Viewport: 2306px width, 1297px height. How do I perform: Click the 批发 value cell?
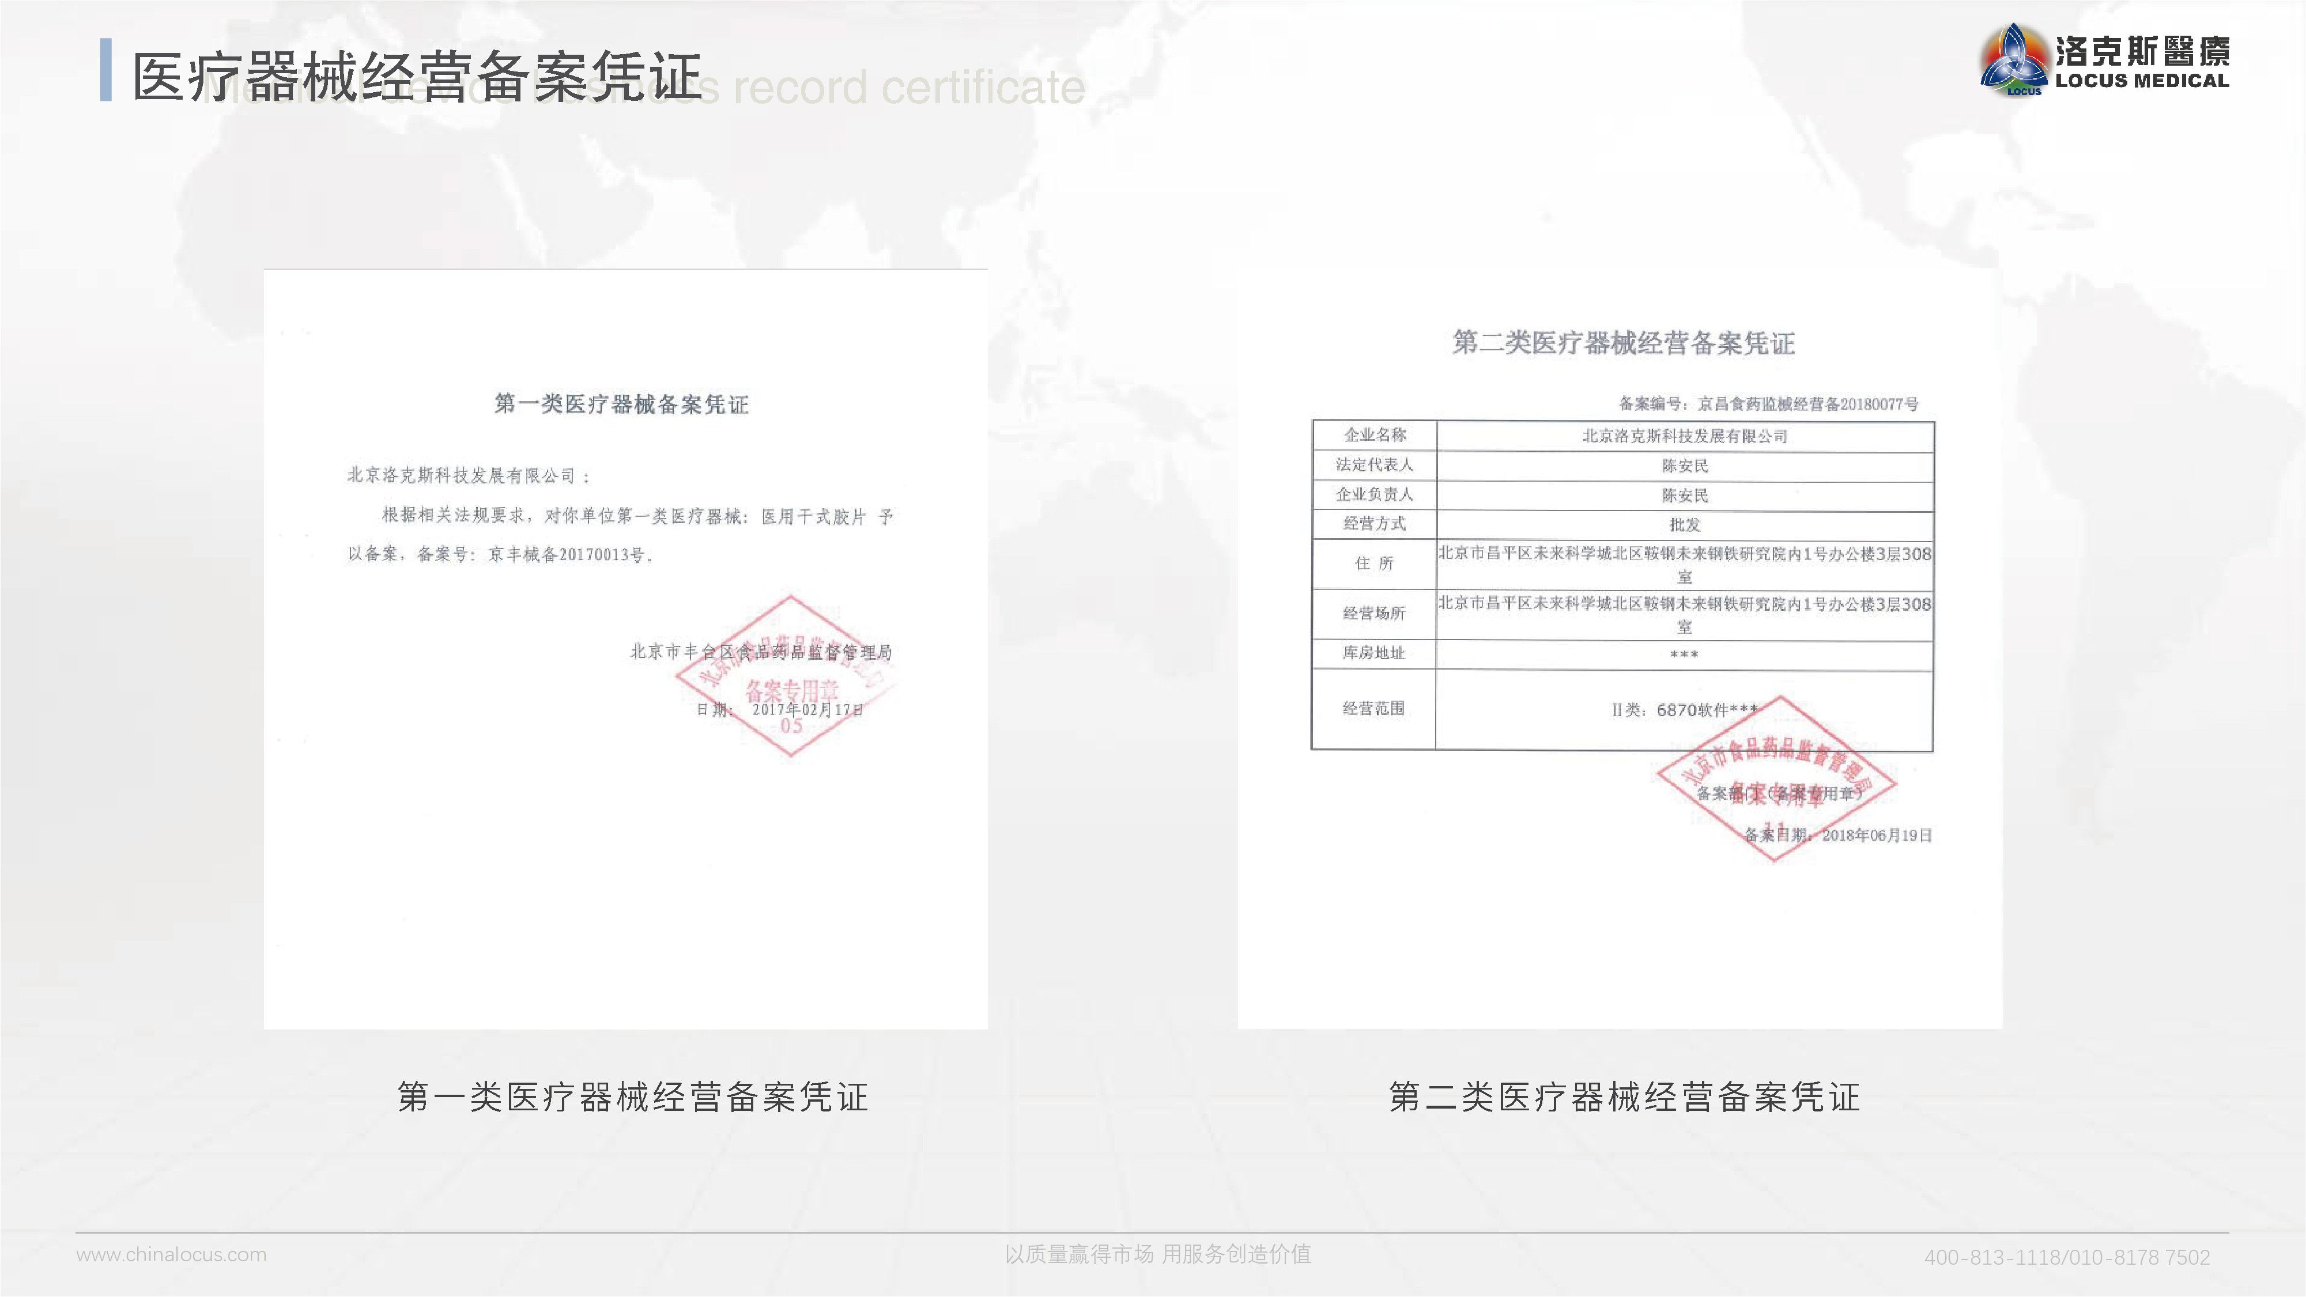tap(1685, 524)
